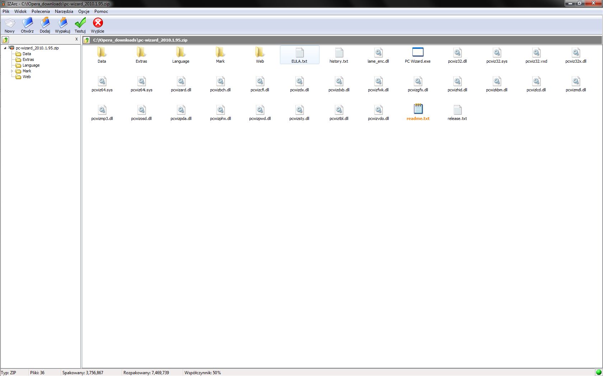Select the pcwizard.dll file icon
Screen dimensions: 603x376
[x=181, y=81]
